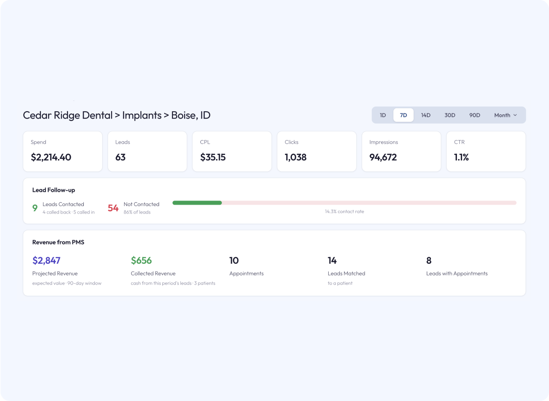The height and width of the screenshot is (401, 549).
Task: Select the 7D time range tab
Action: (403, 115)
